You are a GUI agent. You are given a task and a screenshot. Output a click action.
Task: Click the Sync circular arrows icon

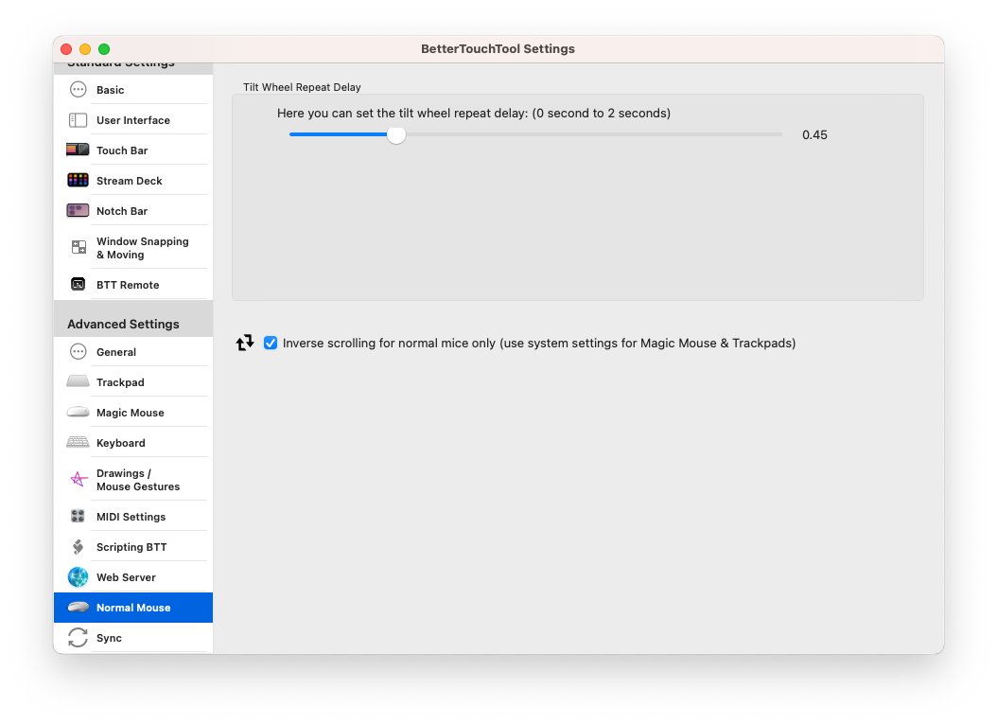pos(79,638)
